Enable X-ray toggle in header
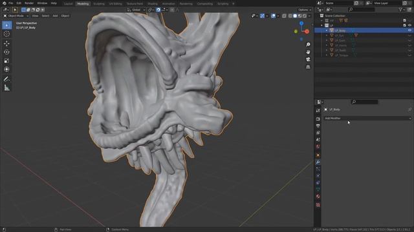 285,16
